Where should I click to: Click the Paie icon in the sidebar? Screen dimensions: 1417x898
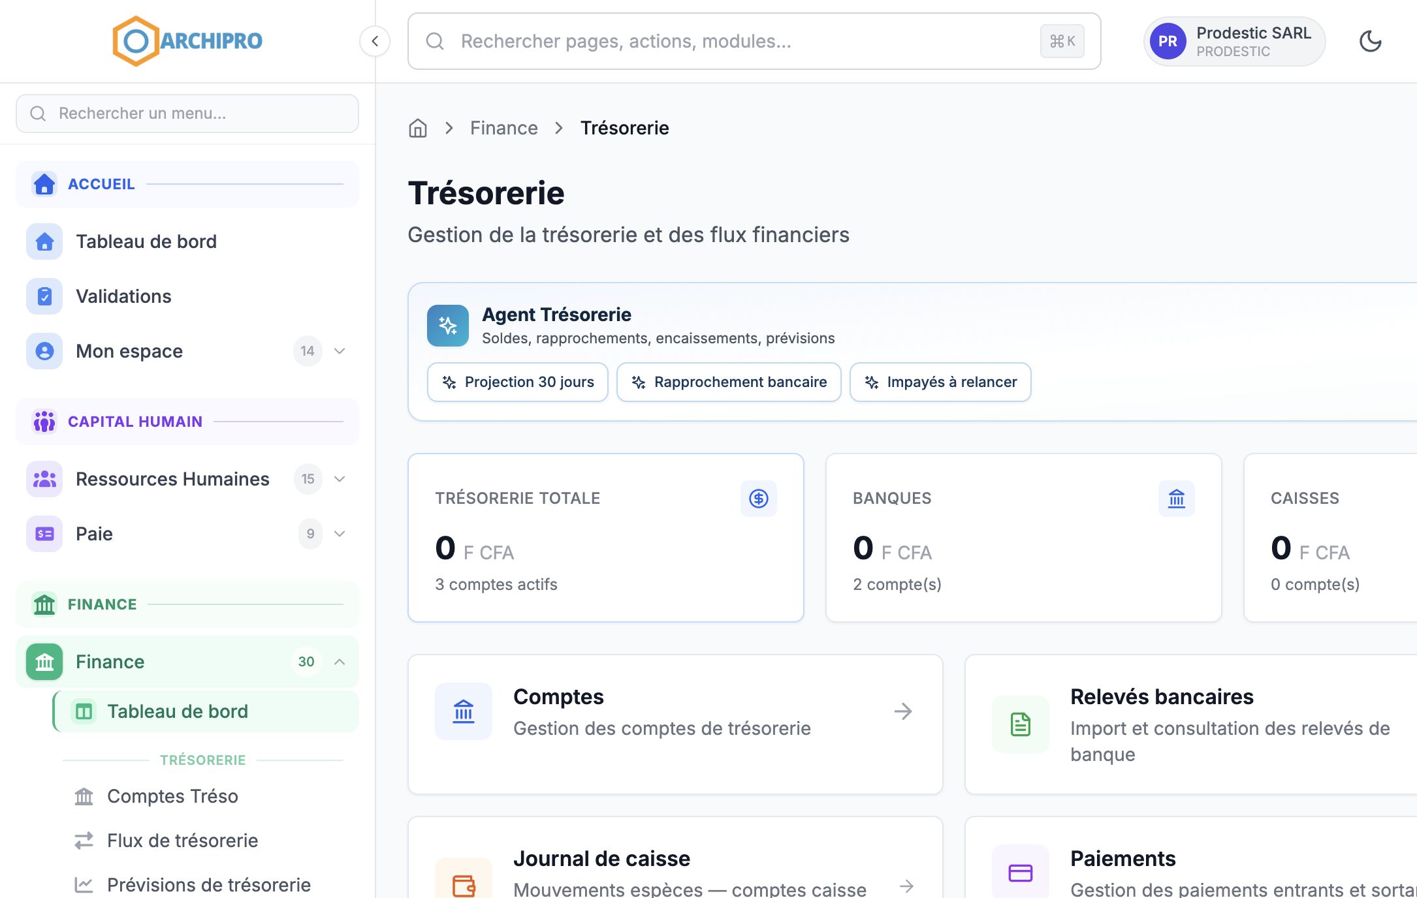point(44,534)
